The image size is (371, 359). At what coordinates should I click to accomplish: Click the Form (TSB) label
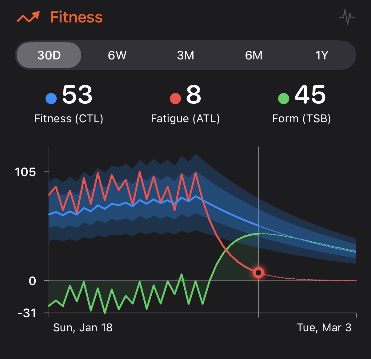coord(301,119)
